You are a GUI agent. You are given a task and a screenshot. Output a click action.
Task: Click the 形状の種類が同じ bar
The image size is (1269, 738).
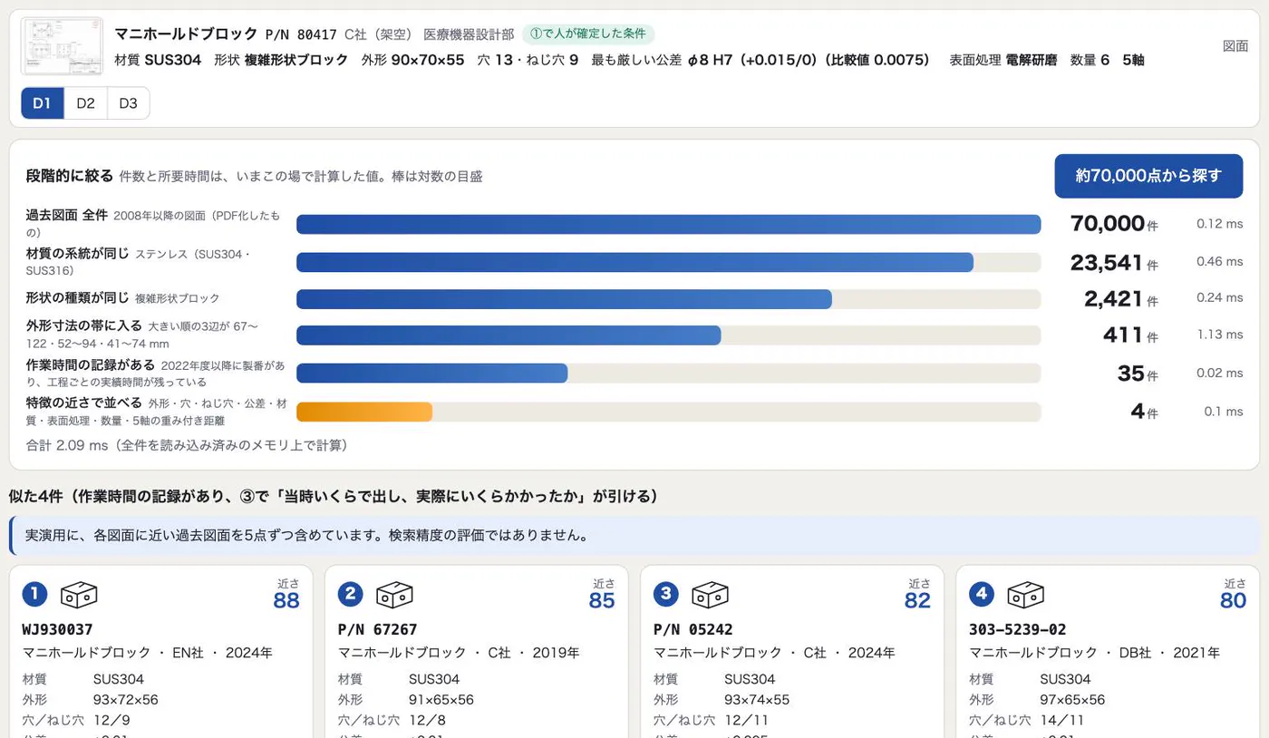point(668,299)
